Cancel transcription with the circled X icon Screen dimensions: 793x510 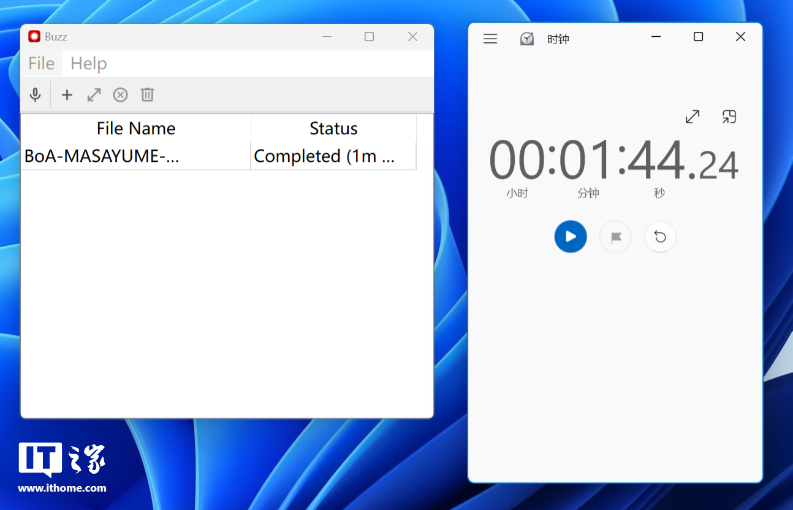(121, 95)
